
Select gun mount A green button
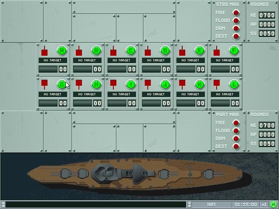(x=62, y=51)
